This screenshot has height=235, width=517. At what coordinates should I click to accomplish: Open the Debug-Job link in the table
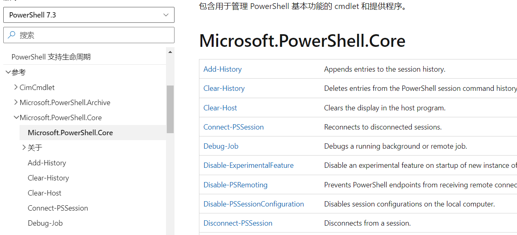click(x=221, y=146)
